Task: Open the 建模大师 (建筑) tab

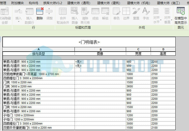Action: point(109,3)
